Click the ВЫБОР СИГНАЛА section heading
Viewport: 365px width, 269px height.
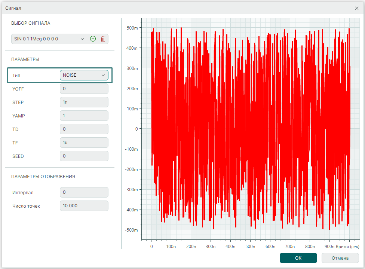(x=31, y=23)
